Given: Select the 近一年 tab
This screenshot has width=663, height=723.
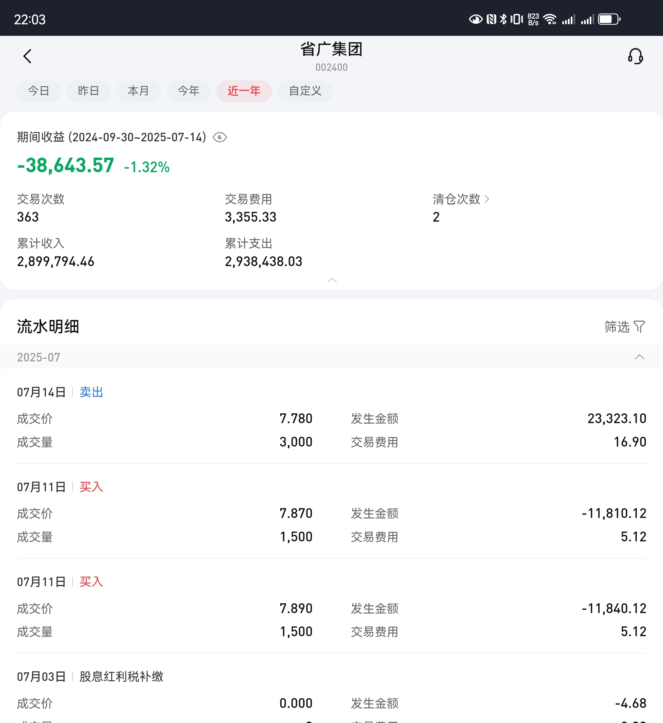Looking at the screenshot, I should pyautogui.click(x=244, y=91).
